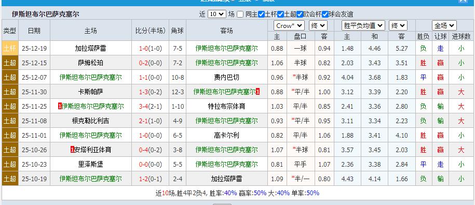The height and width of the screenshot is (205, 475).
Task: Click score 2-1(1-0) on 25-11-08
Action: 151,121
